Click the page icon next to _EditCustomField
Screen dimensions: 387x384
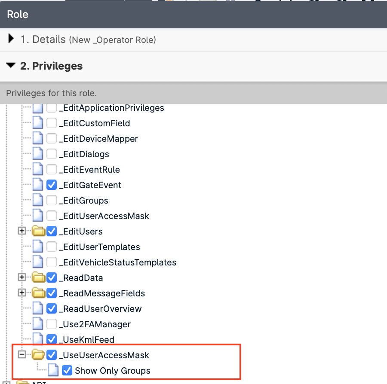[x=38, y=123]
